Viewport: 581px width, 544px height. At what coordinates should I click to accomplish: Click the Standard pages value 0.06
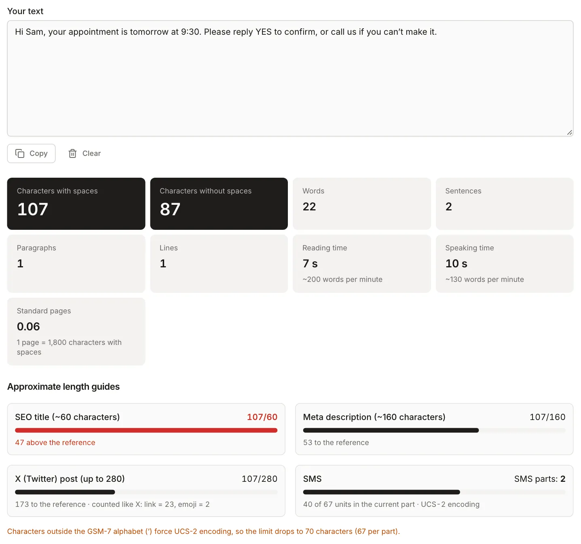28,327
